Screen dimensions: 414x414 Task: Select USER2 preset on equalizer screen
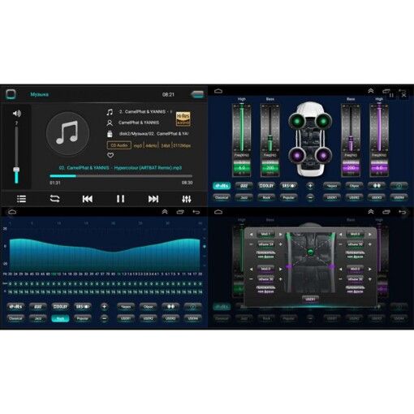tap(149, 318)
